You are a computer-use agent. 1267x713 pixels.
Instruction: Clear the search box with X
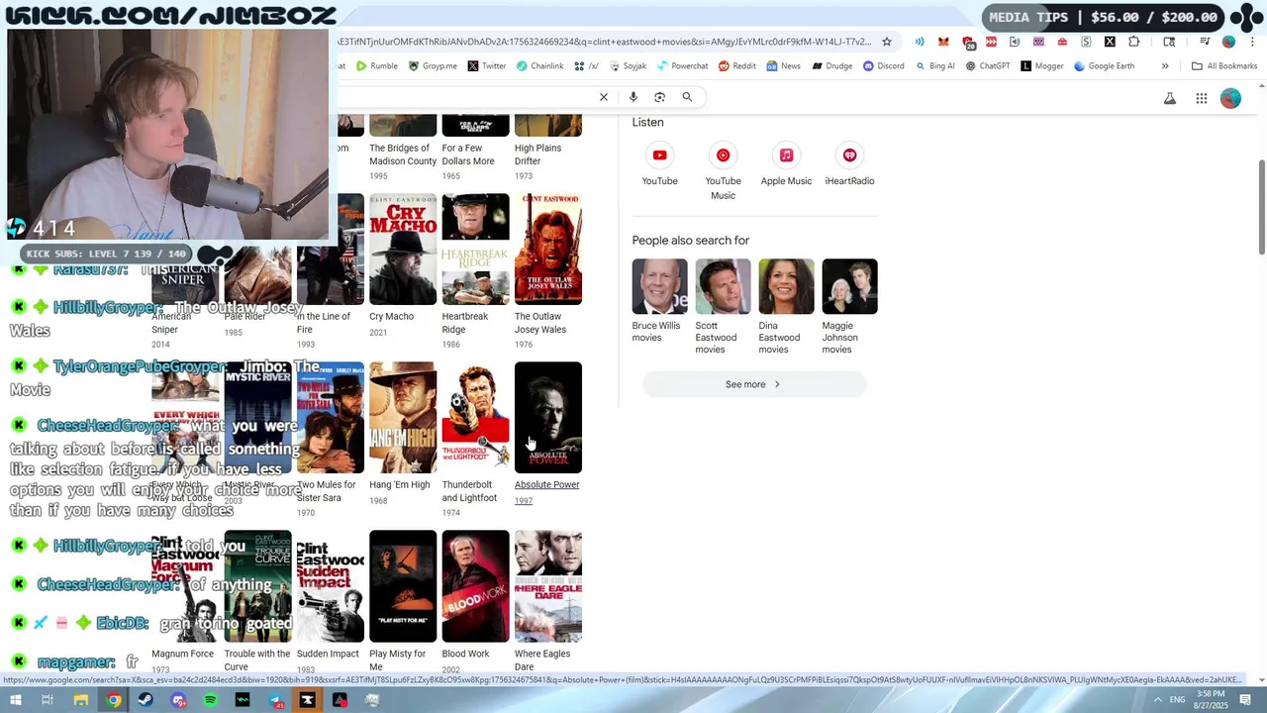click(x=604, y=97)
